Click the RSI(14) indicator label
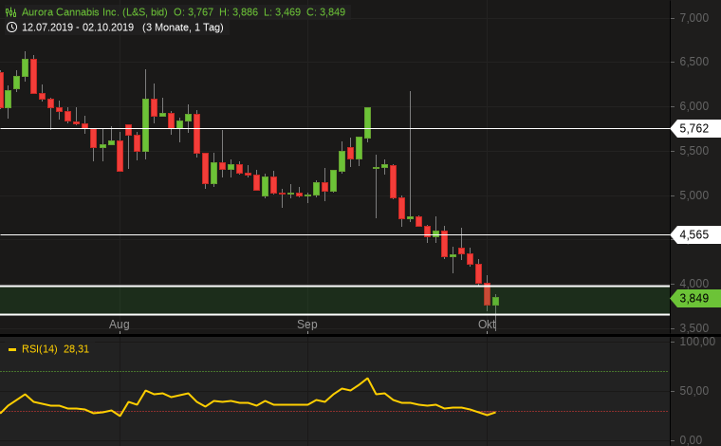 (x=40, y=349)
